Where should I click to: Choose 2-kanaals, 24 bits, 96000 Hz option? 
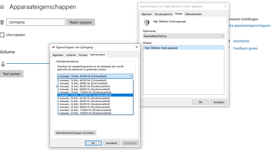point(95,107)
